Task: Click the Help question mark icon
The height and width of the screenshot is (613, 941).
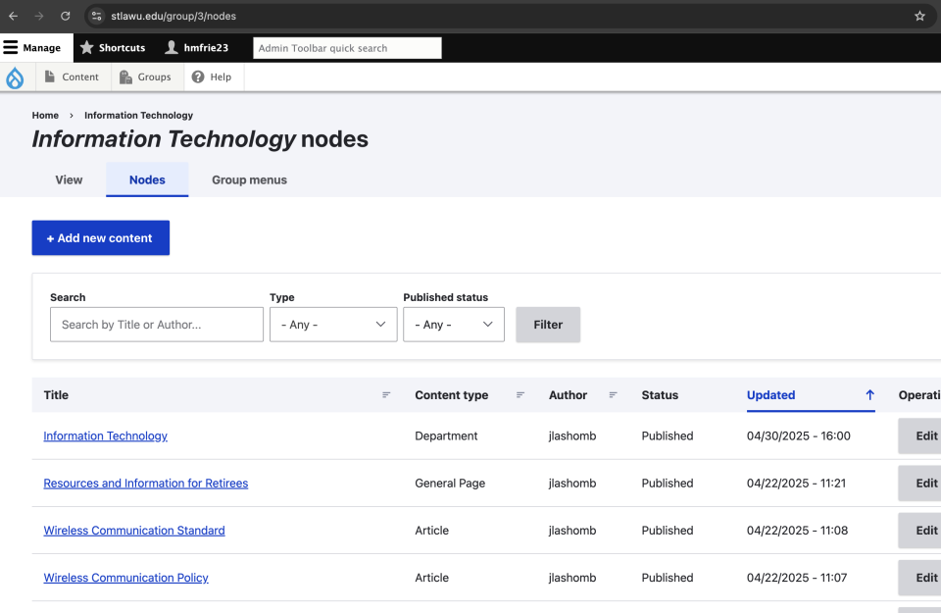Action: pyautogui.click(x=199, y=77)
